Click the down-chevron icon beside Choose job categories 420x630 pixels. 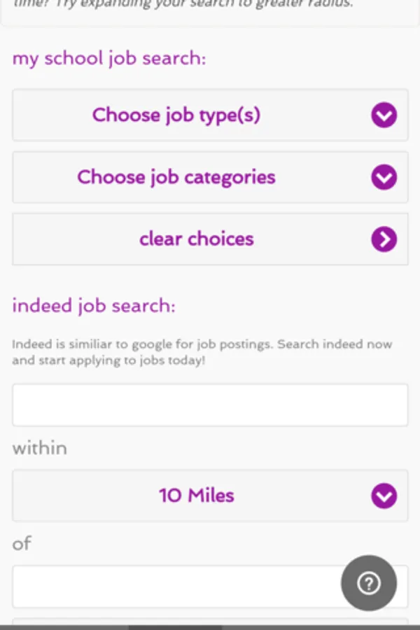click(x=384, y=177)
